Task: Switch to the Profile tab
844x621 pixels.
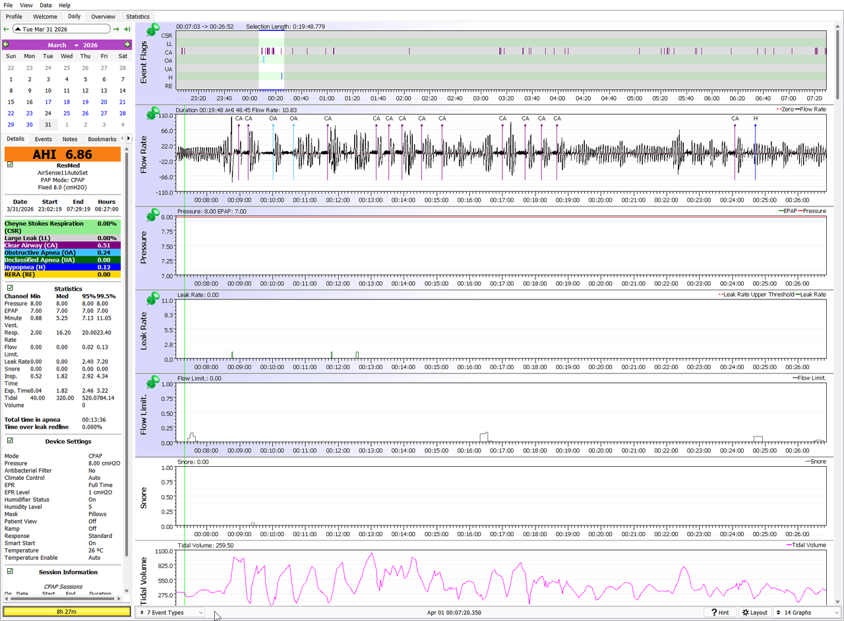Action: [14, 16]
